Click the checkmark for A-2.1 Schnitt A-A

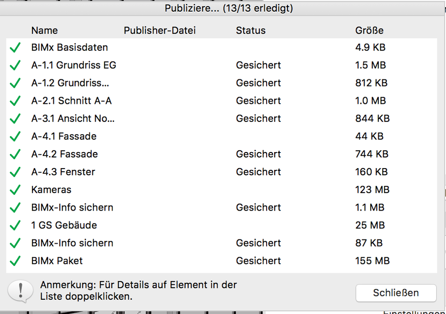(15, 101)
